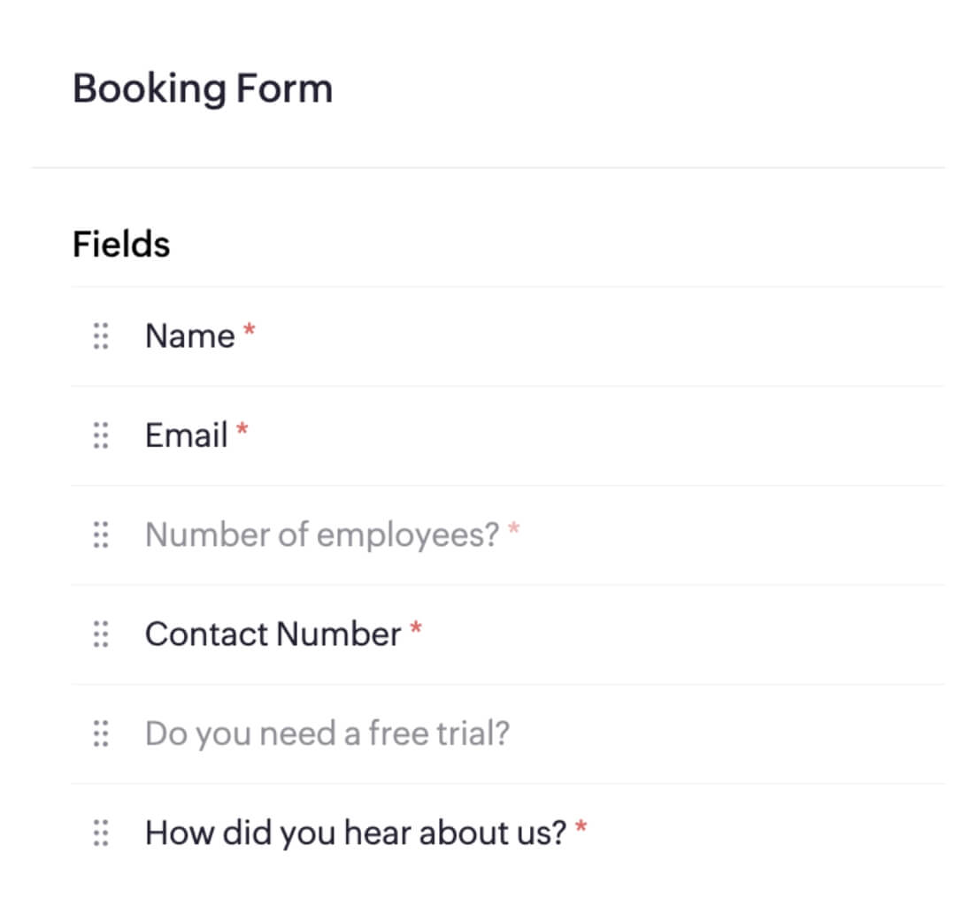Click the faded asterisk after Number of employees
The height and width of the screenshot is (922, 977).
tap(513, 529)
